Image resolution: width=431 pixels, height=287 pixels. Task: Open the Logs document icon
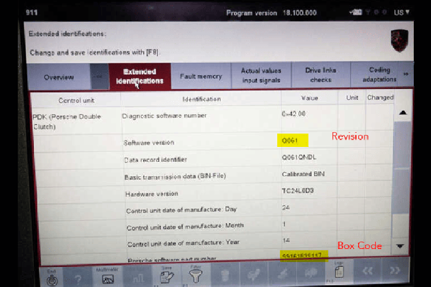pyautogui.click(x=339, y=272)
